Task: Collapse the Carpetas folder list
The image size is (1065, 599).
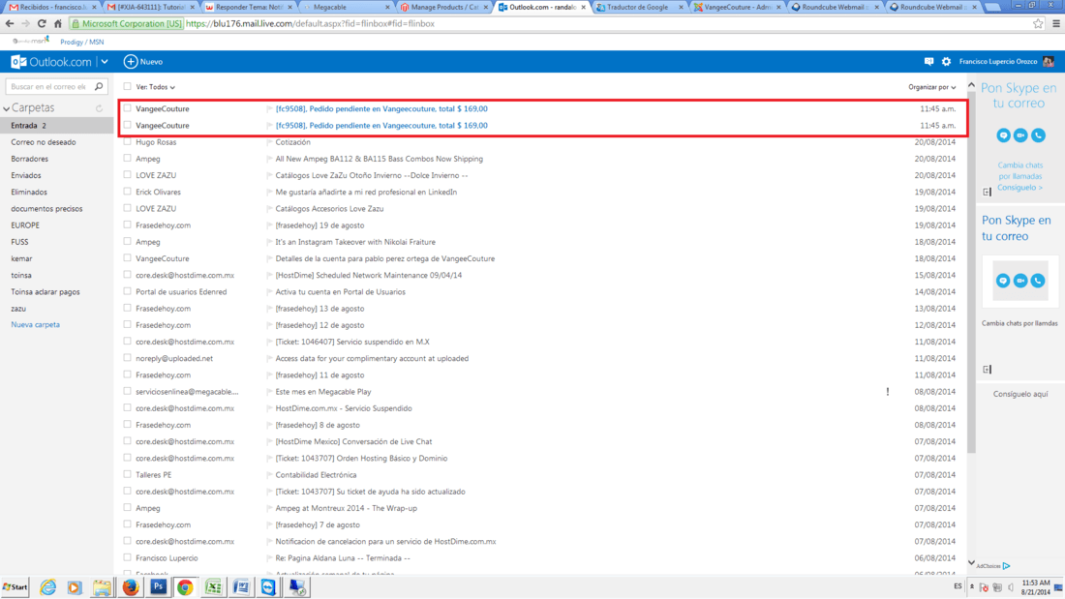Action: tap(6, 108)
